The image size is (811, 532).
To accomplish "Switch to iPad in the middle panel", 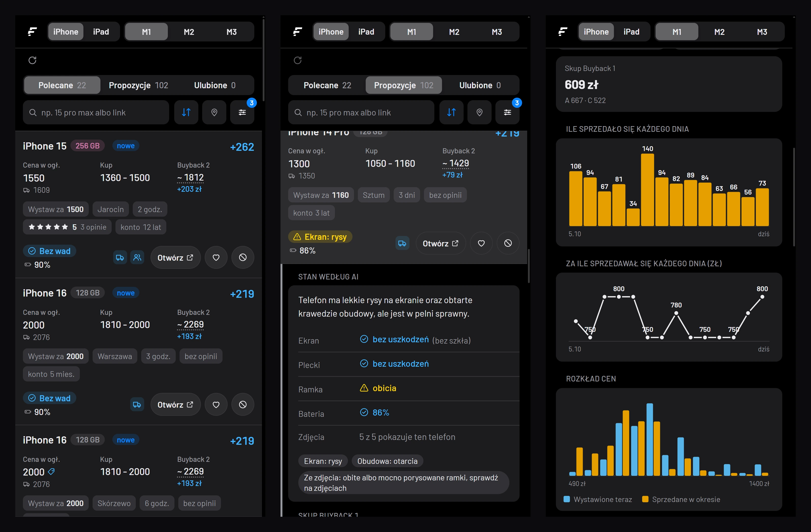I will pyautogui.click(x=366, y=32).
